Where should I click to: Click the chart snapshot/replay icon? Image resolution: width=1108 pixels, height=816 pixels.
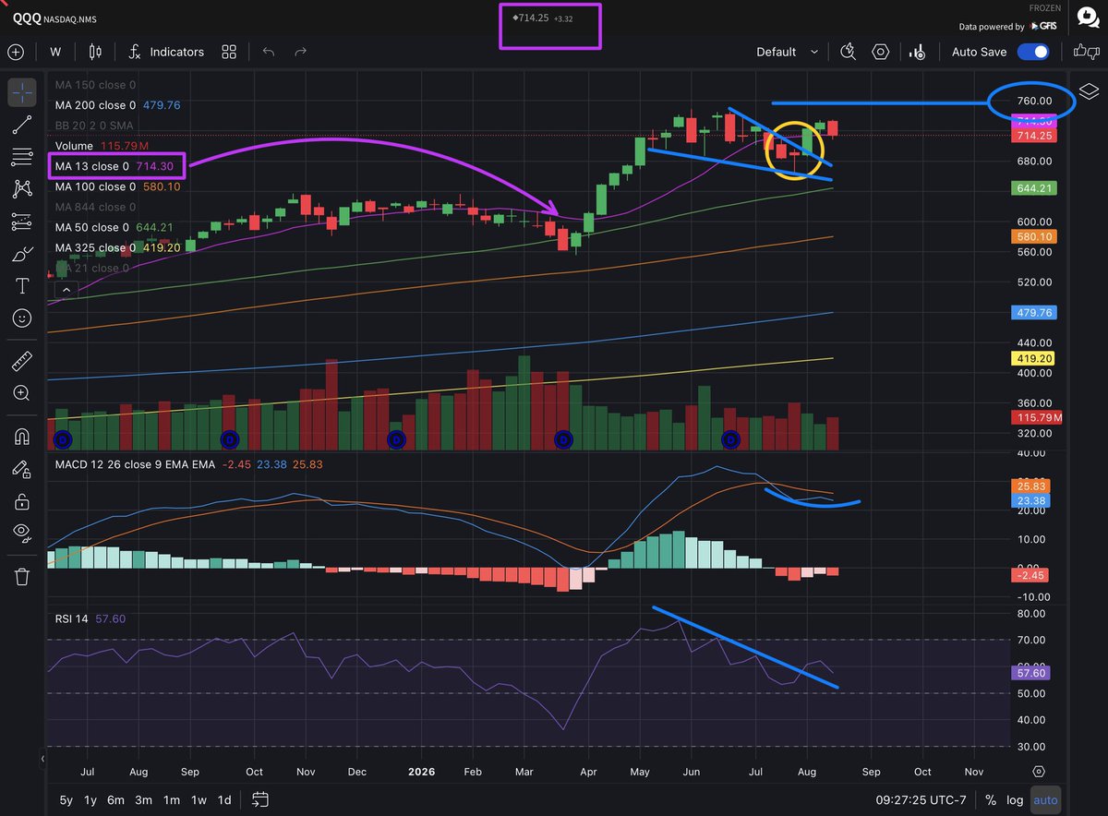coord(918,52)
